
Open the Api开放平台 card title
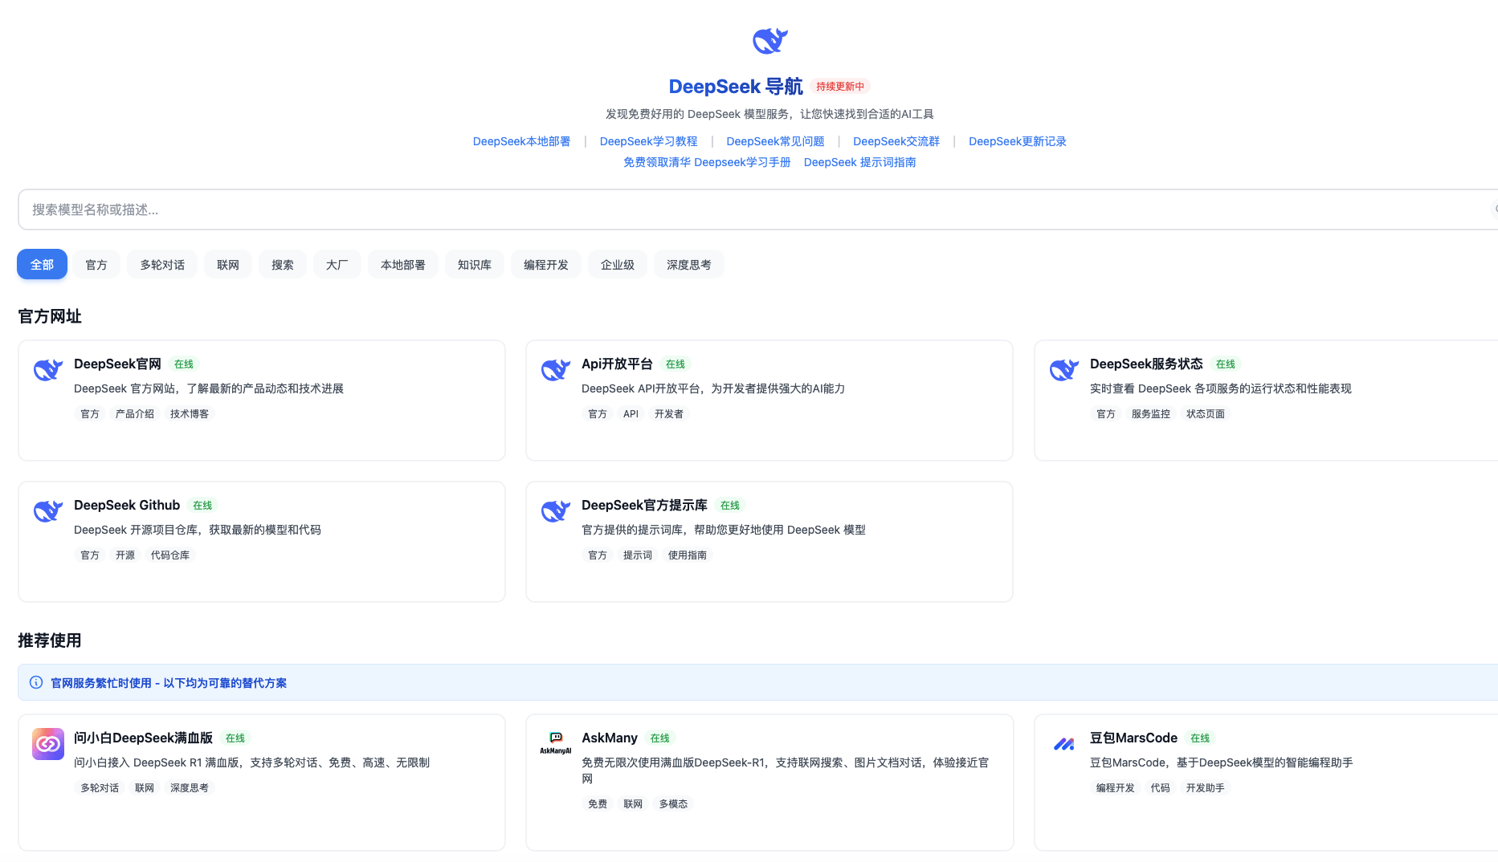[617, 364]
